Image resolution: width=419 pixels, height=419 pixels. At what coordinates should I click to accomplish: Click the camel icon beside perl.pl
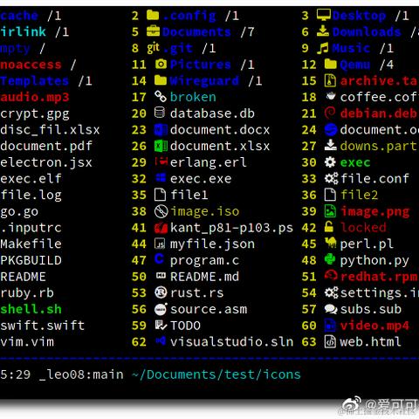(x=331, y=243)
